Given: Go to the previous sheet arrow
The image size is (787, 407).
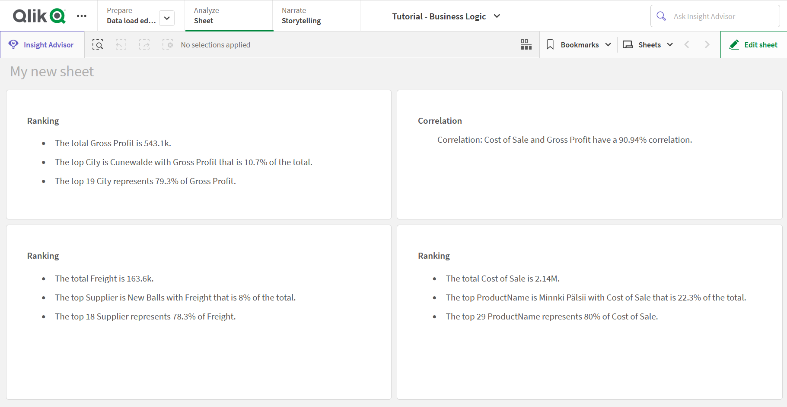Looking at the screenshot, I should [x=687, y=45].
